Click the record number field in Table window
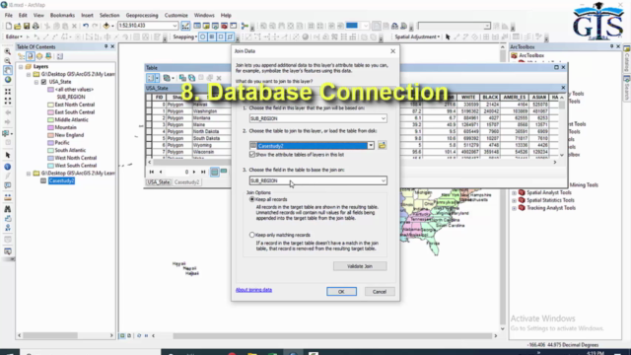Image resolution: width=631 pixels, height=355 pixels. click(178, 172)
